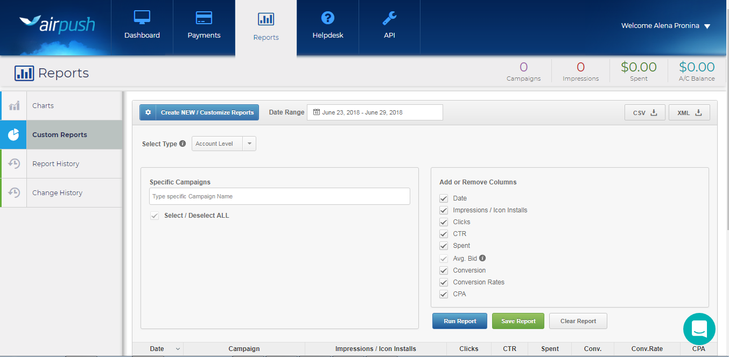Click the Date column sort arrow

click(178, 349)
